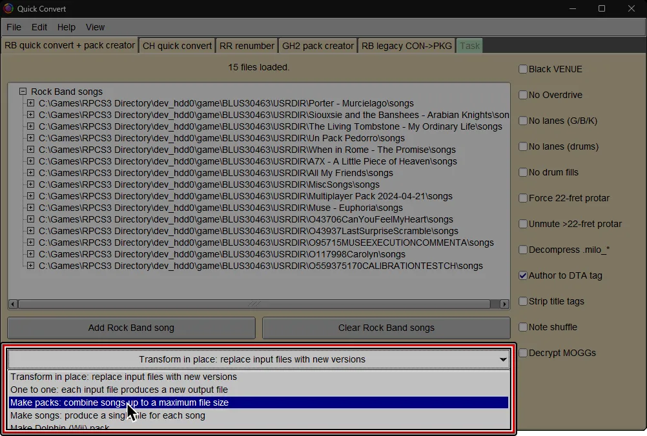Uncheck Author to DTA tag
The width and height of the screenshot is (647, 436).
pyautogui.click(x=522, y=275)
